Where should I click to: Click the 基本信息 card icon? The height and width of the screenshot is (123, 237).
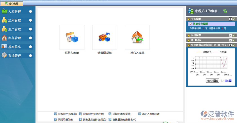tap(4, 46)
